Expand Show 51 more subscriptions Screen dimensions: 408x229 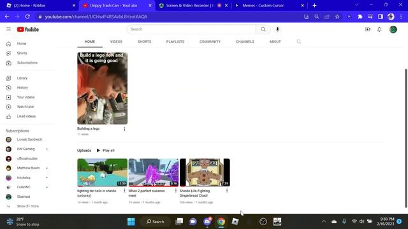click(x=28, y=206)
